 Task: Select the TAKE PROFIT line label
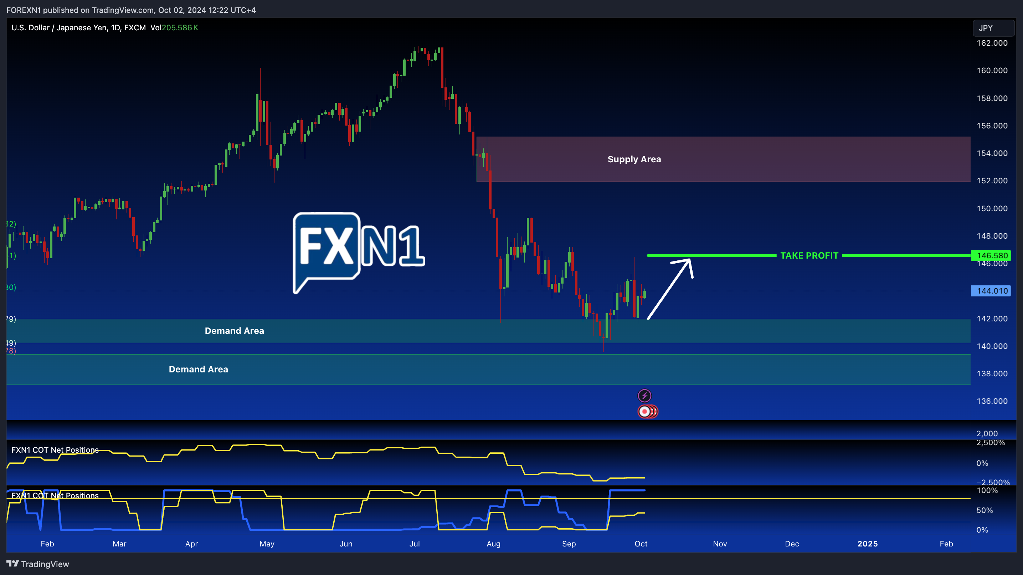tap(809, 255)
